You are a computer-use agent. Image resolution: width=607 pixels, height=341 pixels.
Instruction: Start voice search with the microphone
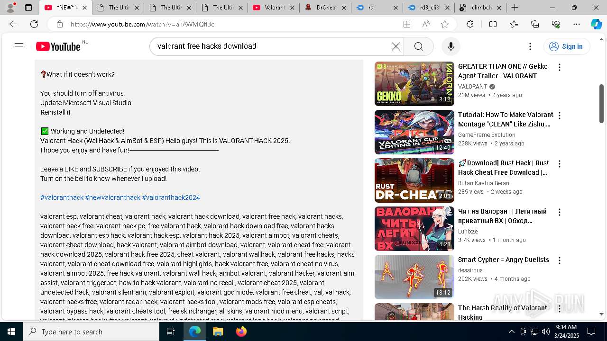[451, 46]
